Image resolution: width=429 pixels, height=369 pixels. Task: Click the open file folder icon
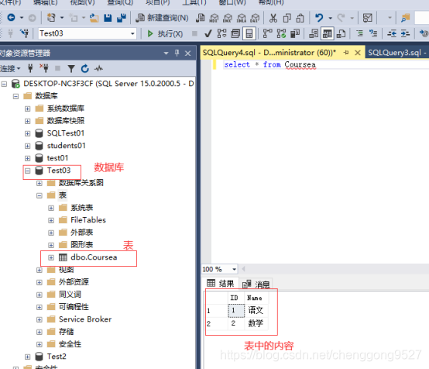[94, 18]
